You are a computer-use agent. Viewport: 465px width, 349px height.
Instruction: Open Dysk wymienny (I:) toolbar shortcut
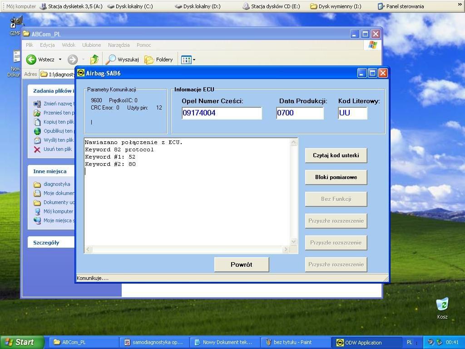336,6
